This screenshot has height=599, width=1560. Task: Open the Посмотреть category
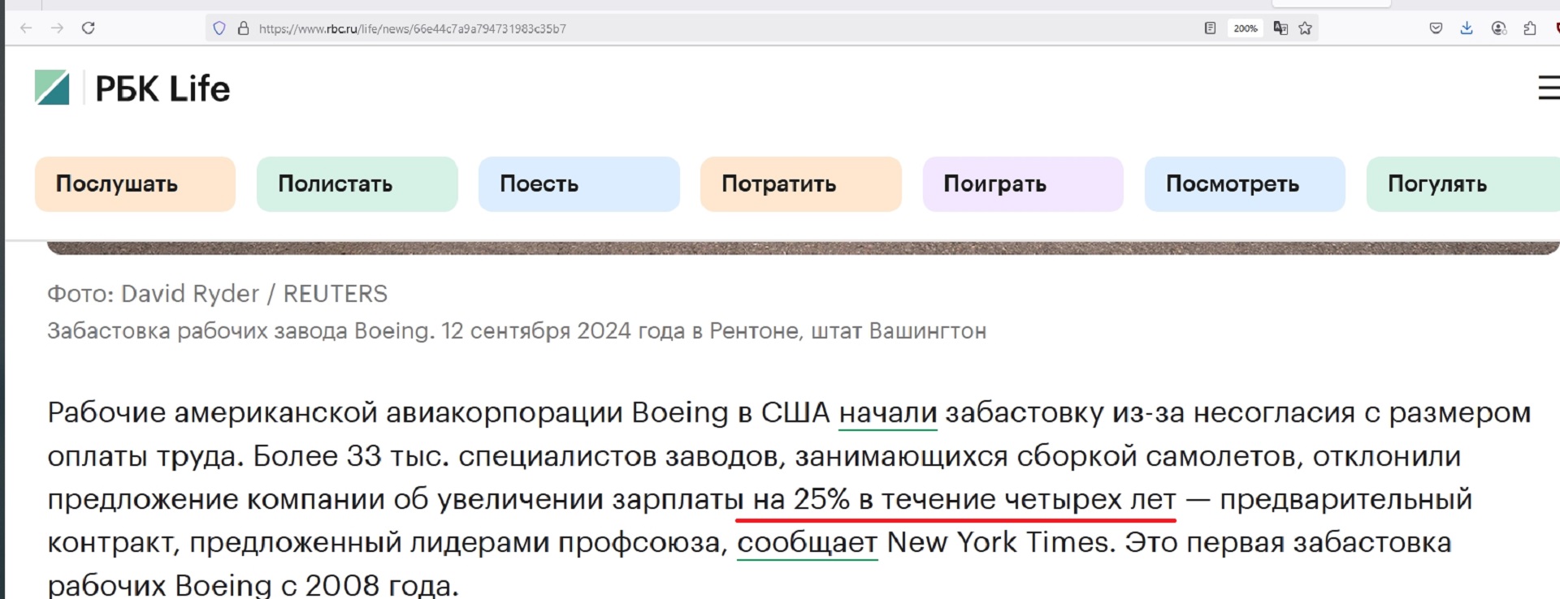[x=1245, y=184]
